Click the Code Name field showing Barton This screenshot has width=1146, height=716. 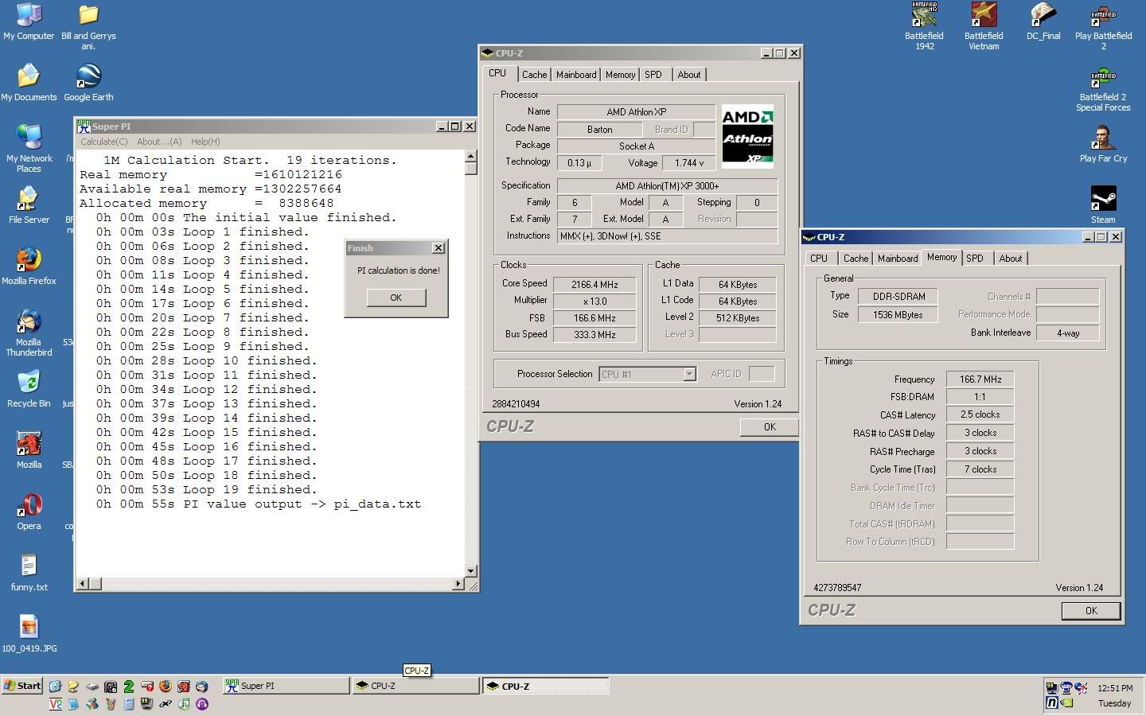(x=600, y=130)
